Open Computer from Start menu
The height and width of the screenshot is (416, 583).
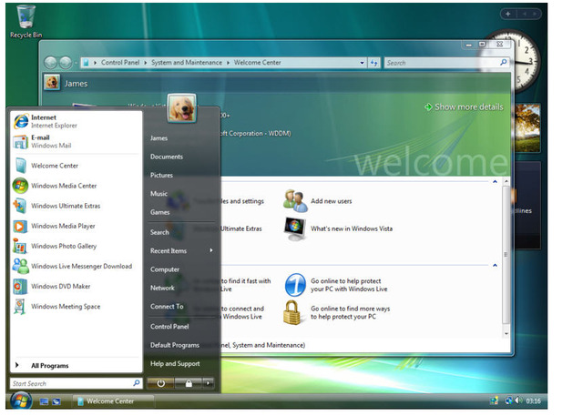click(165, 269)
